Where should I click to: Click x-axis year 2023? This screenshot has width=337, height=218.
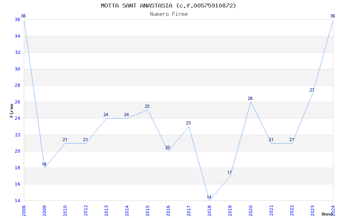pos(313,210)
